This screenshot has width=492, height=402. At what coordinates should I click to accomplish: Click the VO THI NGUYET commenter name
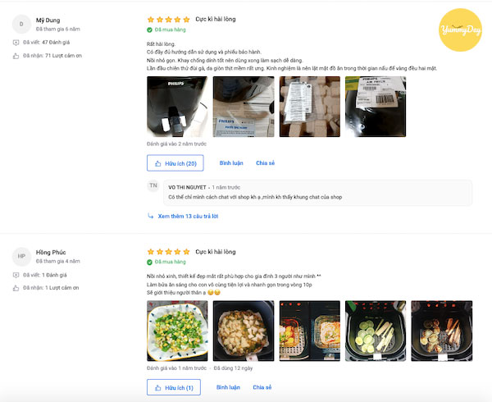[x=187, y=187]
